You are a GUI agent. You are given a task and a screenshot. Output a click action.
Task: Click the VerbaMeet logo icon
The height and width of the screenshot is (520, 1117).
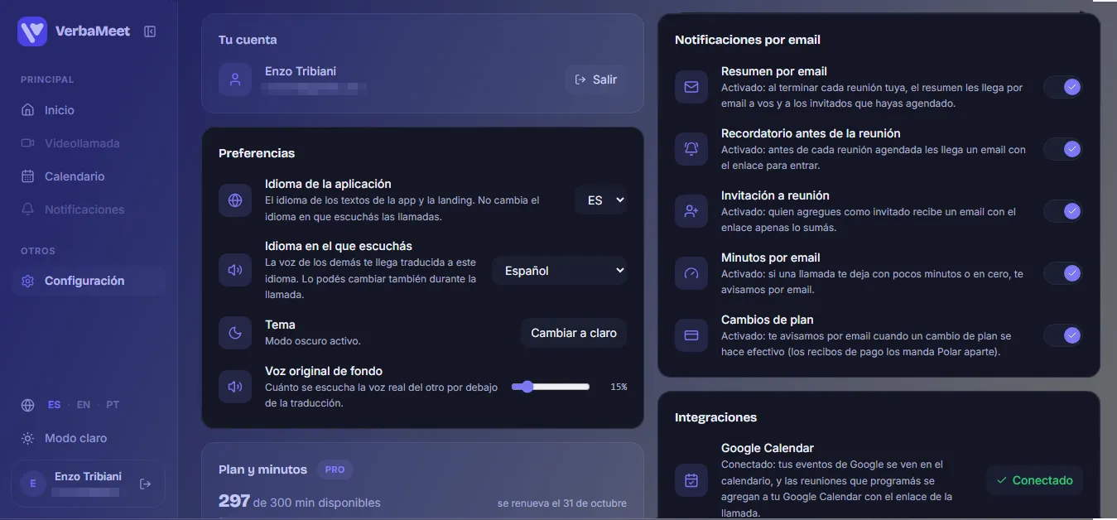click(x=32, y=31)
